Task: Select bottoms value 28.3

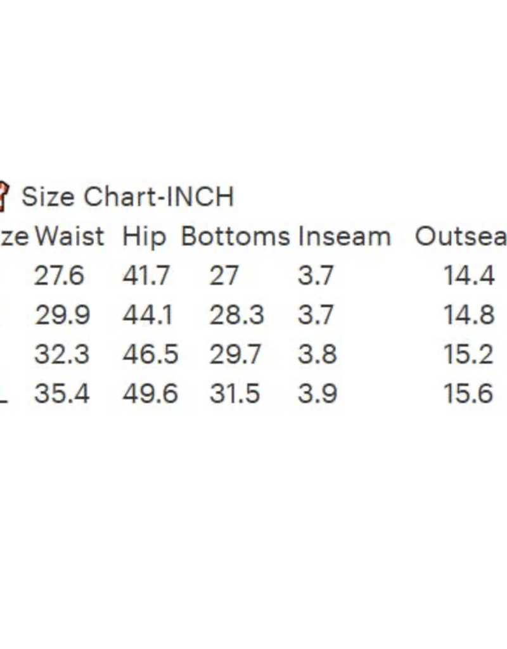Action: [237, 315]
